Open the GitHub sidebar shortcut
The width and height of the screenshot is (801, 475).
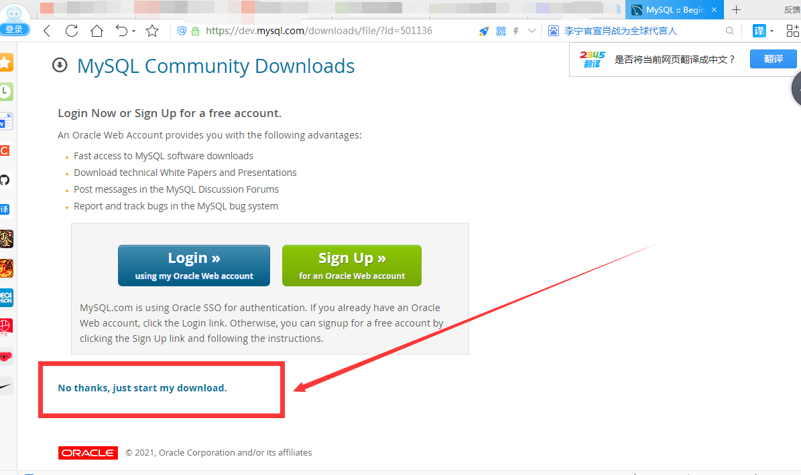pyautogui.click(x=5, y=180)
